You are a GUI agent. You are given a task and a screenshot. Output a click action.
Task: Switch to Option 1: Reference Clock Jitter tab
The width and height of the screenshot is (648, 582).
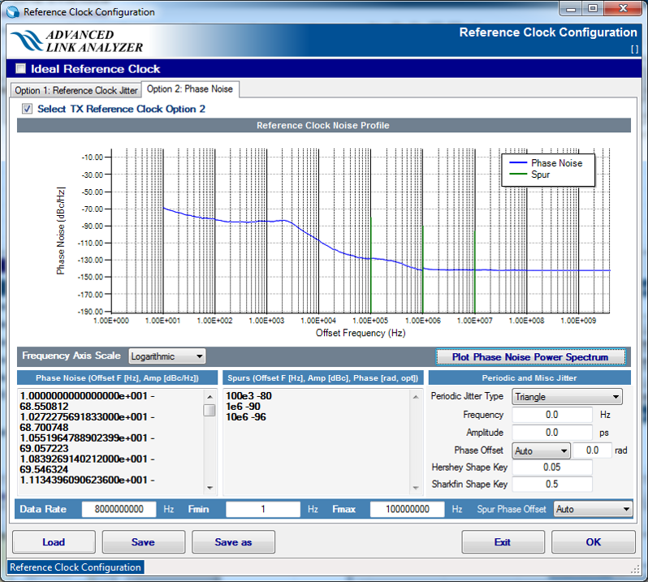click(x=76, y=90)
